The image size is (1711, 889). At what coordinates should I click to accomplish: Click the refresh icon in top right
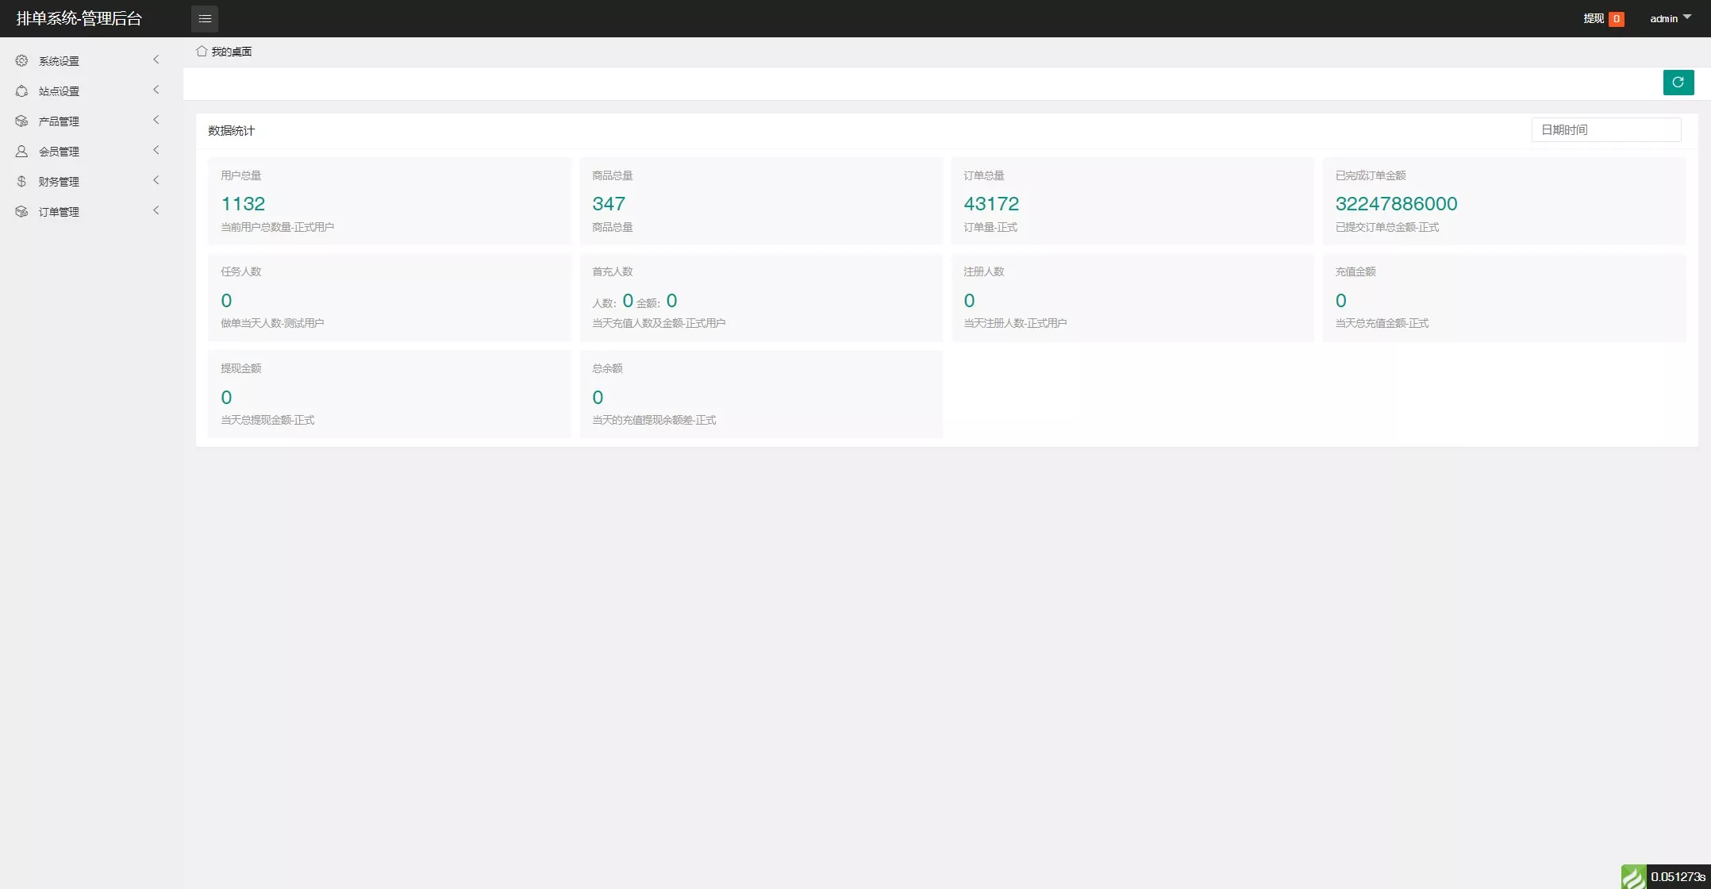[x=1678, y=83]
